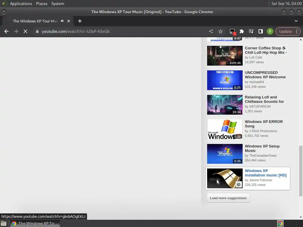Open Relaxing Lofi and Chillwave title
Screen dimensions: 303x227
point(264,99)
